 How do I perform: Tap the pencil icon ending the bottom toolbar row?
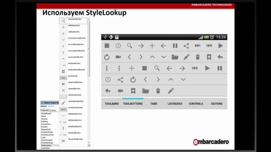coord(171,91)
